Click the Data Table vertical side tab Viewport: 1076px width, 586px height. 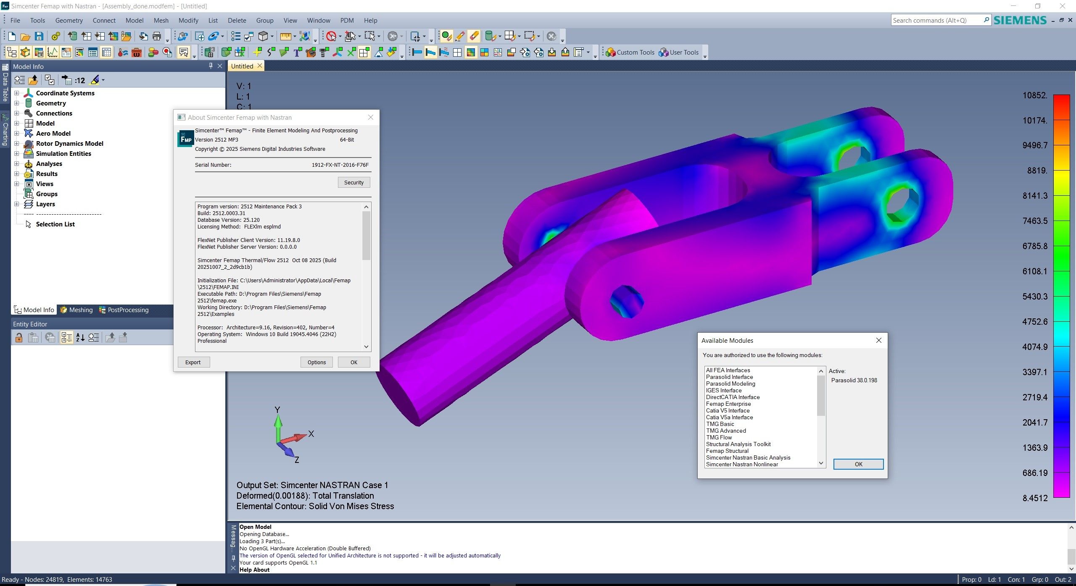tap(5, 83)
